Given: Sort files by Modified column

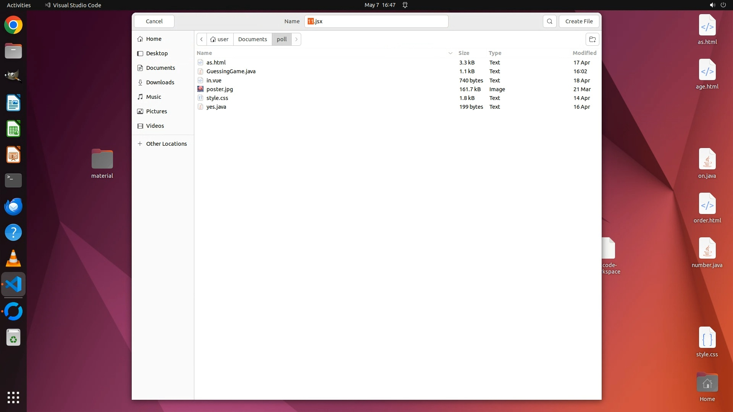Looking at the screenshot, I should (x=584, y=53).
